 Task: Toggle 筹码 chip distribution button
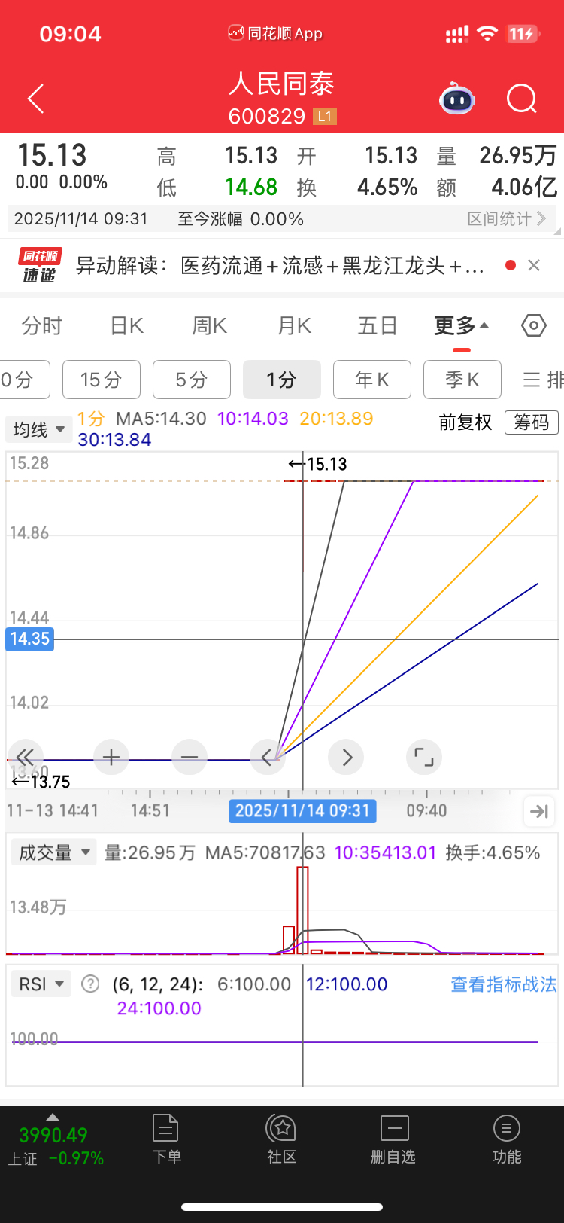(x=532, y=422)
